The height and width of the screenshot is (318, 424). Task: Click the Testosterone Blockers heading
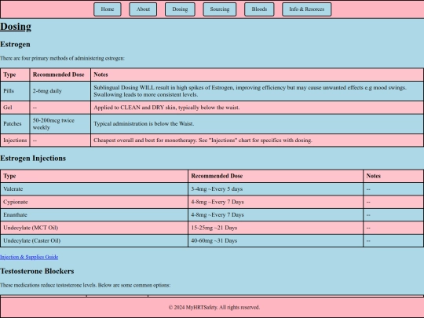tap(37, 271)
